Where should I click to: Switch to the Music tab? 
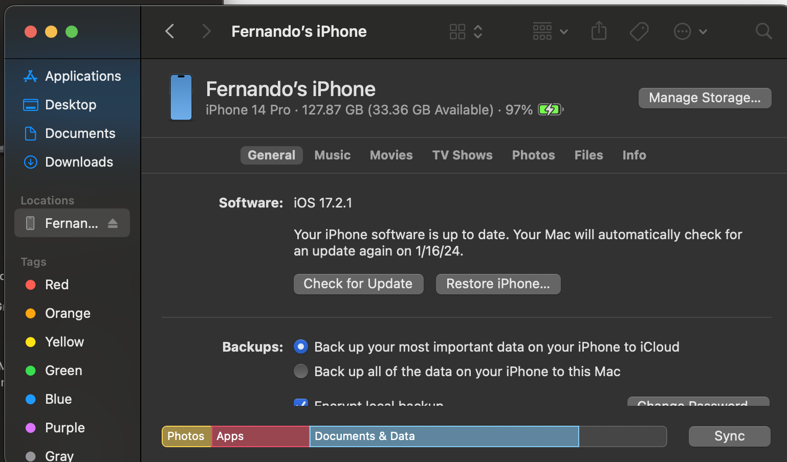pos(332,155)
